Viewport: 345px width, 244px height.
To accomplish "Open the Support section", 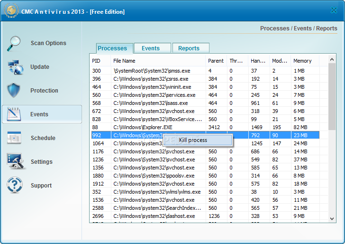I will [x=41, y=185].
